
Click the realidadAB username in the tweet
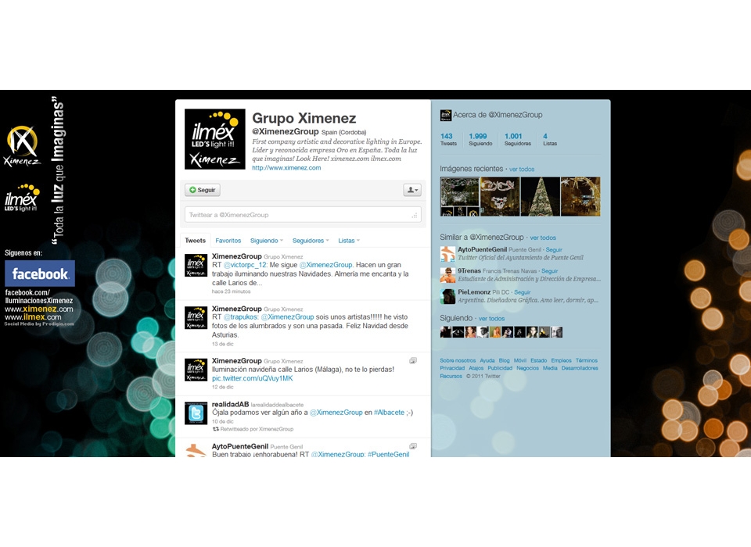tap(230, 404)
